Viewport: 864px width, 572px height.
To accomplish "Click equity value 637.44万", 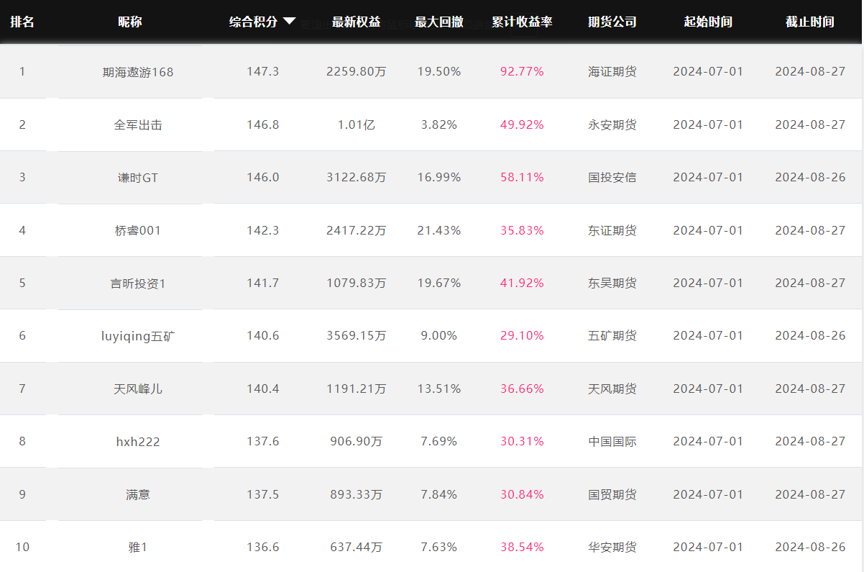I will 357,547.
